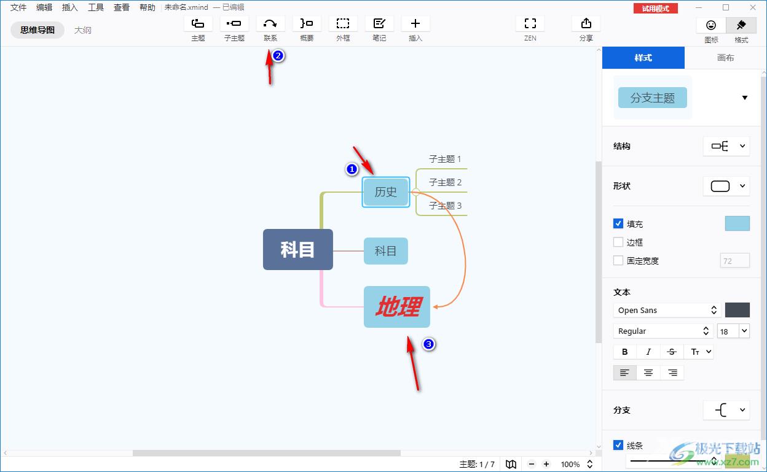The image size is (767, 472).
Task: Open the 文件 menu
Action: (x=18, y=7)
